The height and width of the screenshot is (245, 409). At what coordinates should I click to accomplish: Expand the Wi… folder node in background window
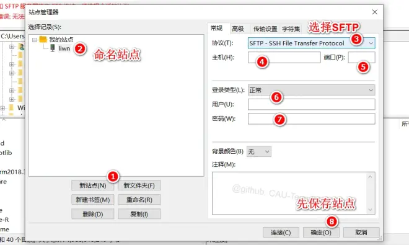2,107
